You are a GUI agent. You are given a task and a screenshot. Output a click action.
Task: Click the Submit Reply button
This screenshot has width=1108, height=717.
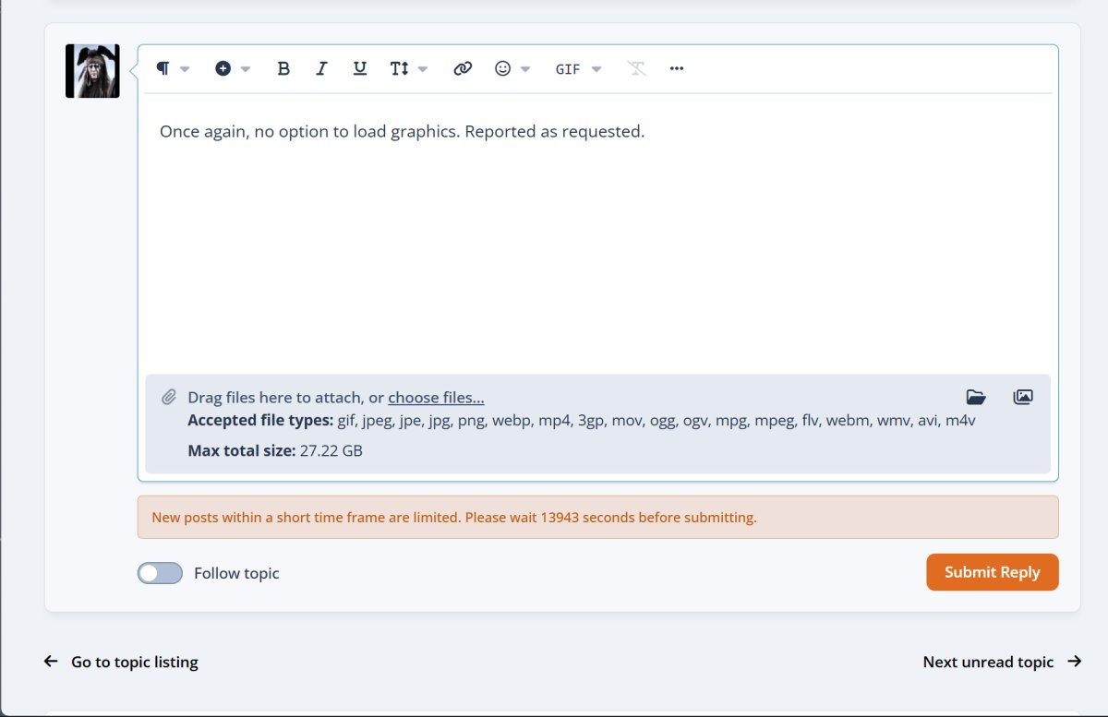(993, 572)
